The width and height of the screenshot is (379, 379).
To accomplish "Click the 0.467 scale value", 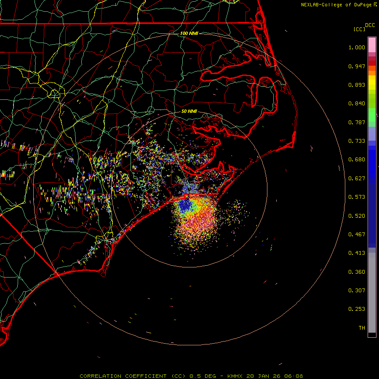I will [x=357, y=235].
